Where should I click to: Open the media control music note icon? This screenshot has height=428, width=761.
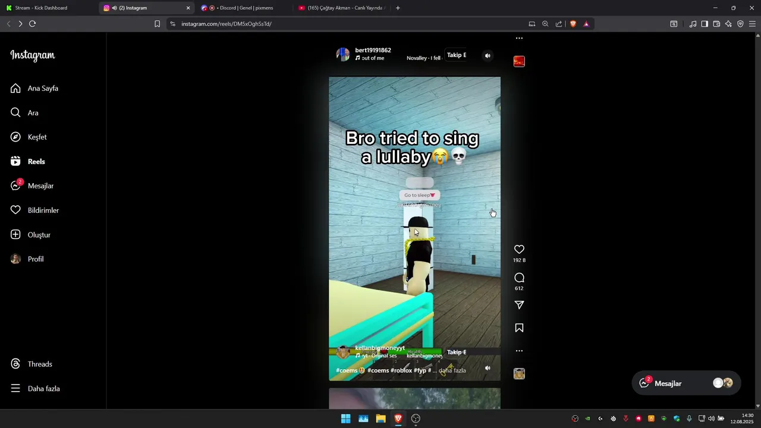tap(693, 24)
